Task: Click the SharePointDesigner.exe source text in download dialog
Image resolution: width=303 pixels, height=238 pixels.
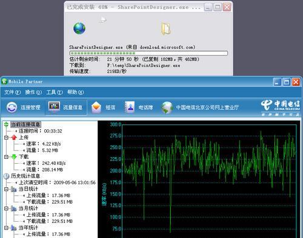Action: tap(132, 47)
